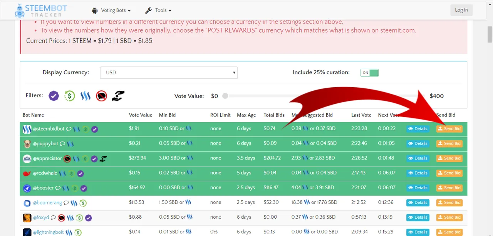Open the Display Currency USD dropdown
Image resolution: width=493 pixels, height=236 pixels.
click(169, 73)
